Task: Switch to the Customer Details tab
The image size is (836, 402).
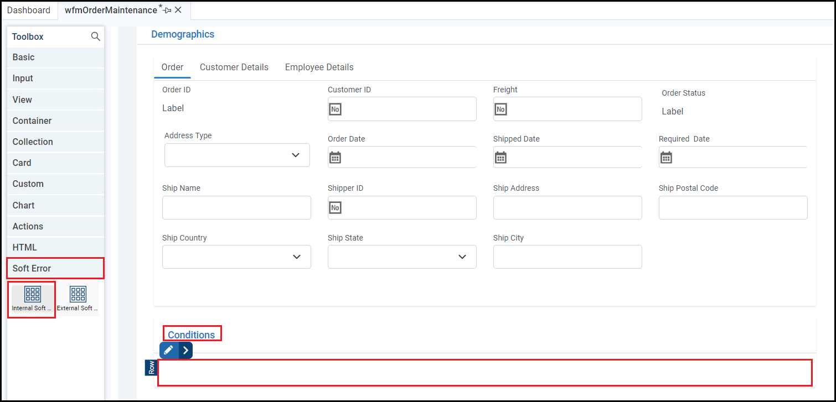Action: tap(234, 67)
